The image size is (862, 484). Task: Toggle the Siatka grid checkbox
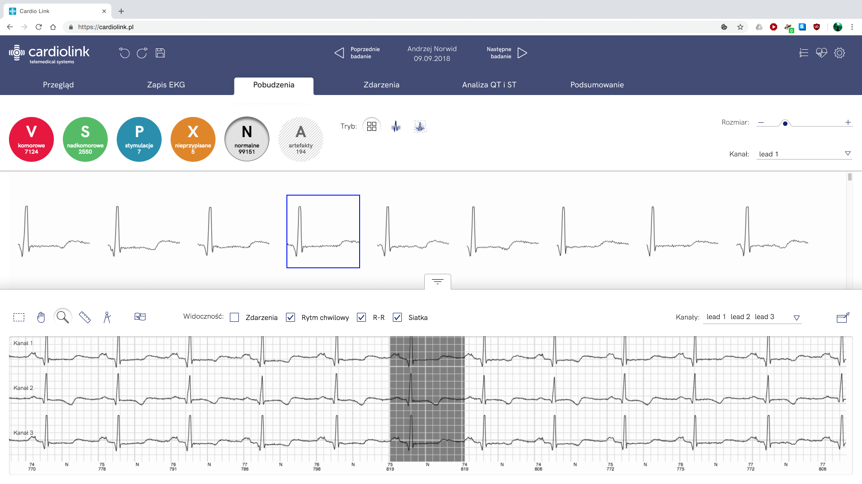(x=397, y=317)
